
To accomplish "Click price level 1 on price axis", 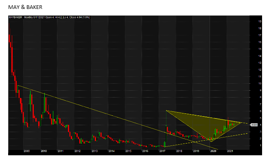I will coord(260,146).
